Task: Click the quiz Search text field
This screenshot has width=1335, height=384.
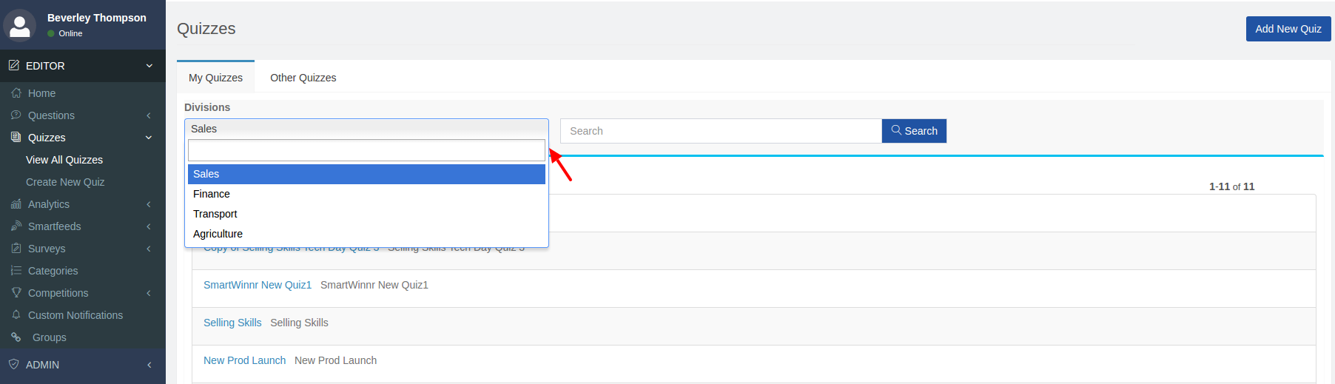Action: [720, 131]
